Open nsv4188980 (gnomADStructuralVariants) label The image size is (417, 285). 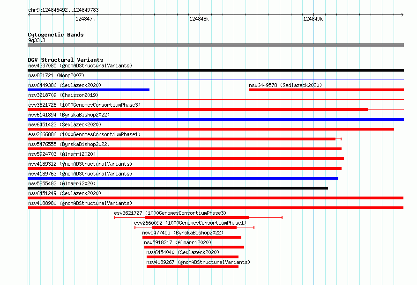[80, 203]
